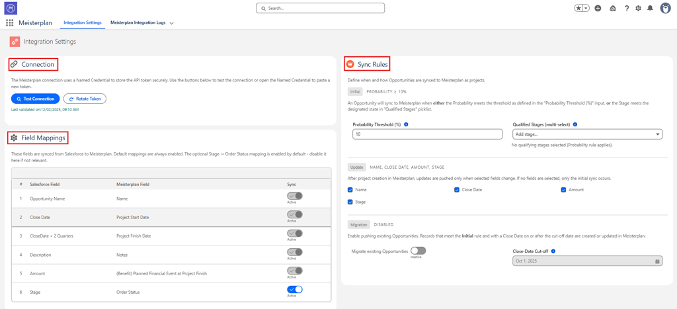Click the Close-Date Cut-off info icon

(x=553, y=251)
